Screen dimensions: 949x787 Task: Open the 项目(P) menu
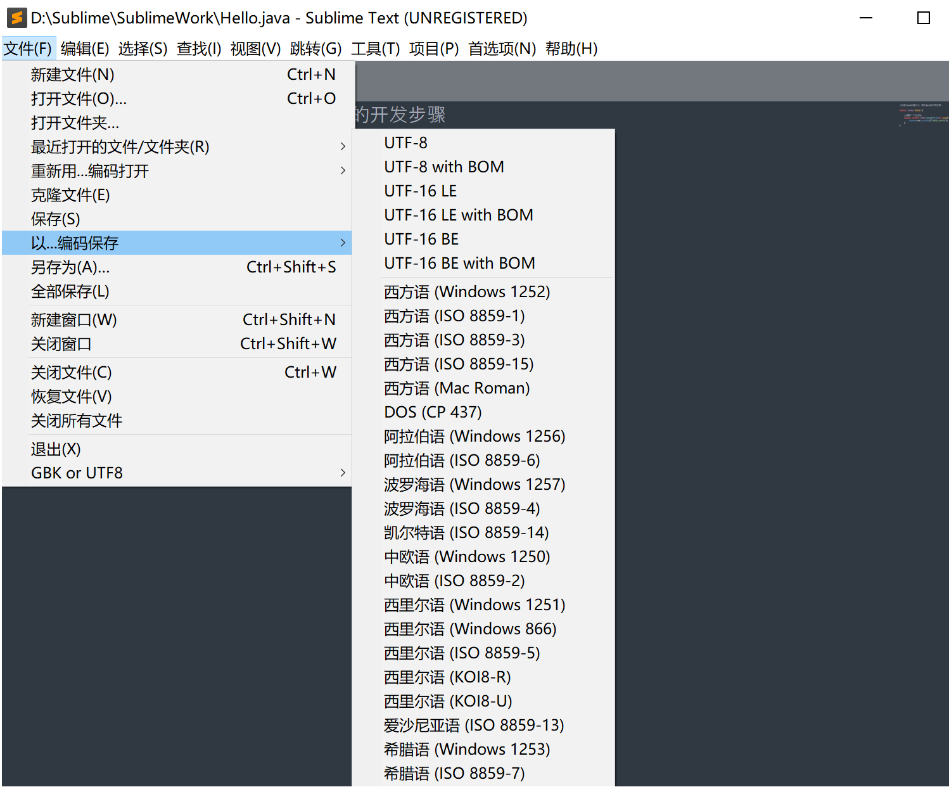pyautogui.click(x=434, y=48)
